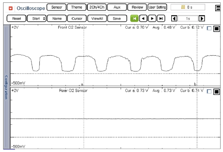Viewport: 223px width, 152px height.
Task: Click the red Oscilloscope collapse icon
Action: pyautogui.click(x=11, y=8)
